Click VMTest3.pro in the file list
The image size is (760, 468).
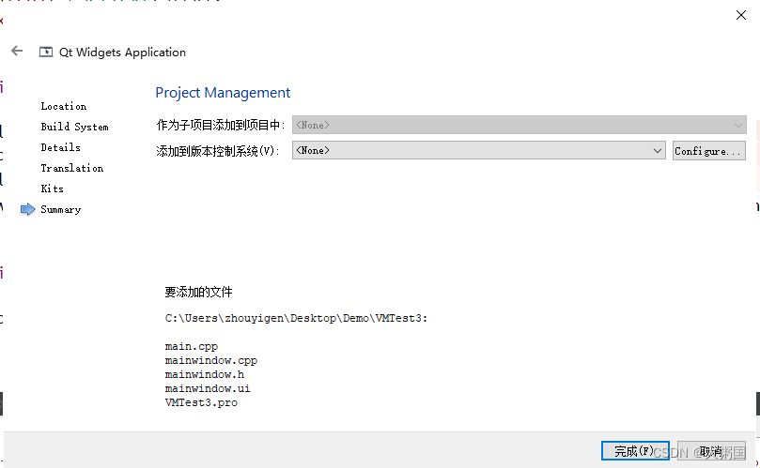201,402
